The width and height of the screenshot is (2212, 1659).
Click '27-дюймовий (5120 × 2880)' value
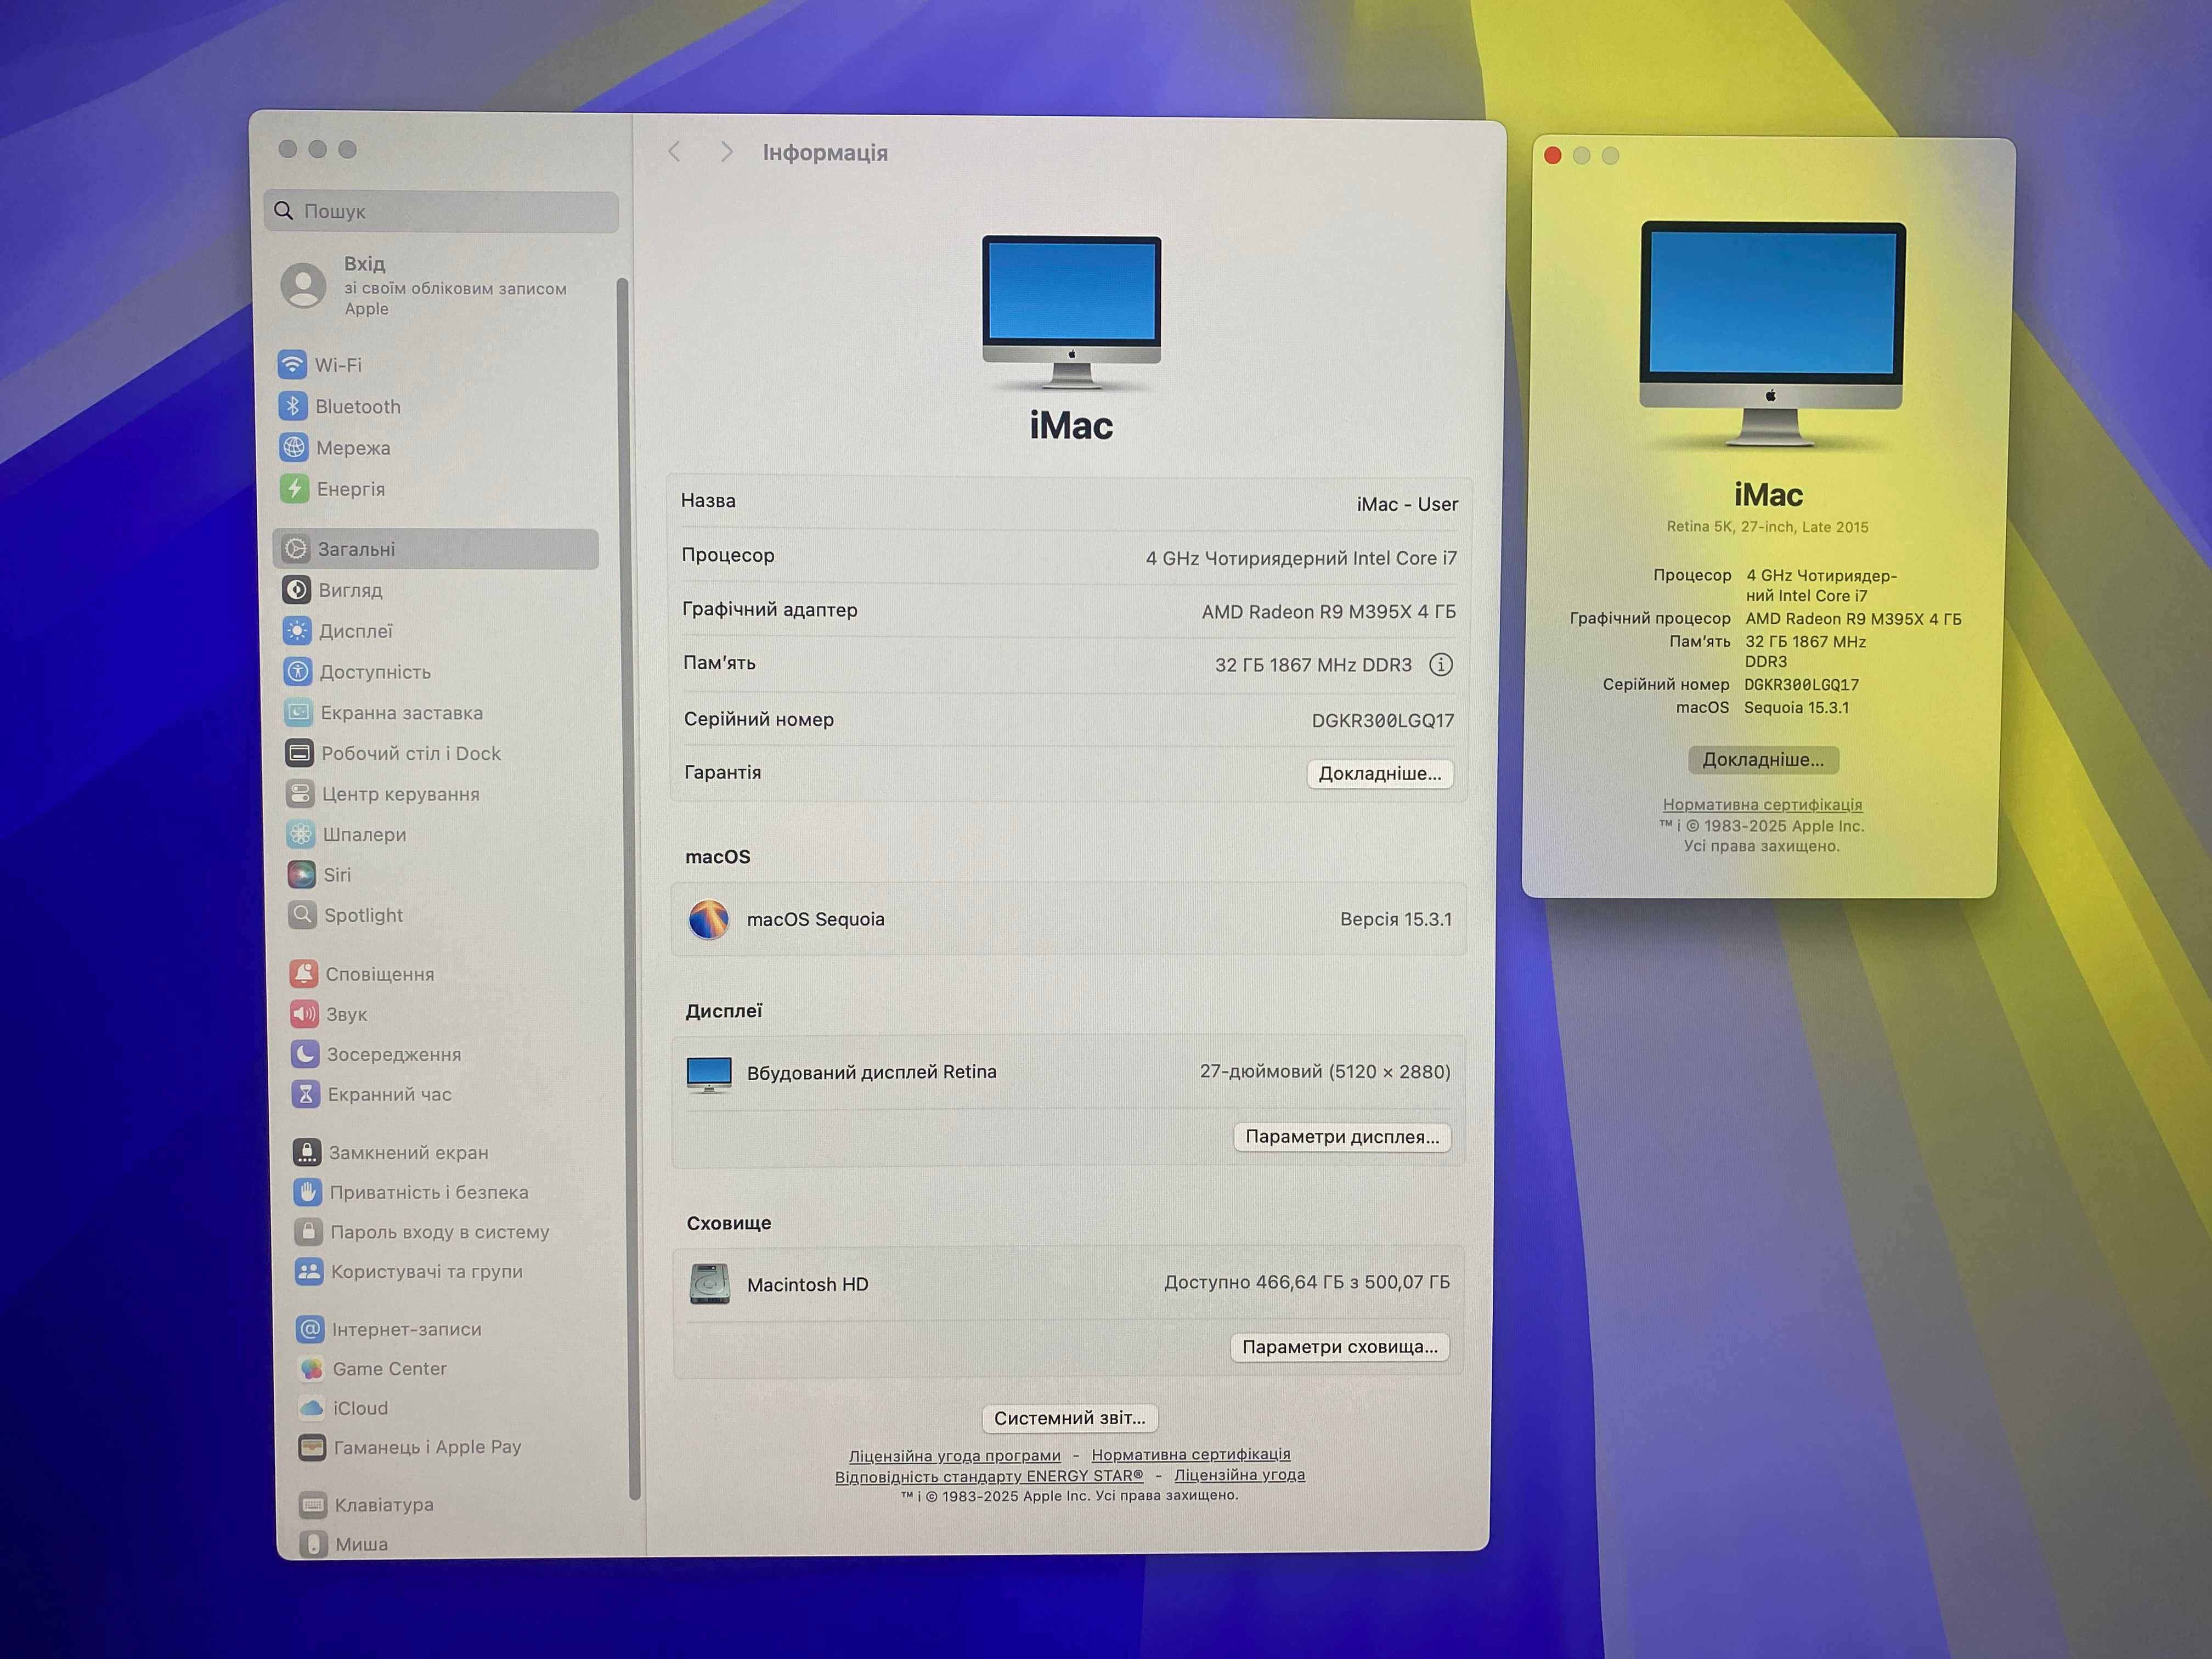[1325, 1071]
